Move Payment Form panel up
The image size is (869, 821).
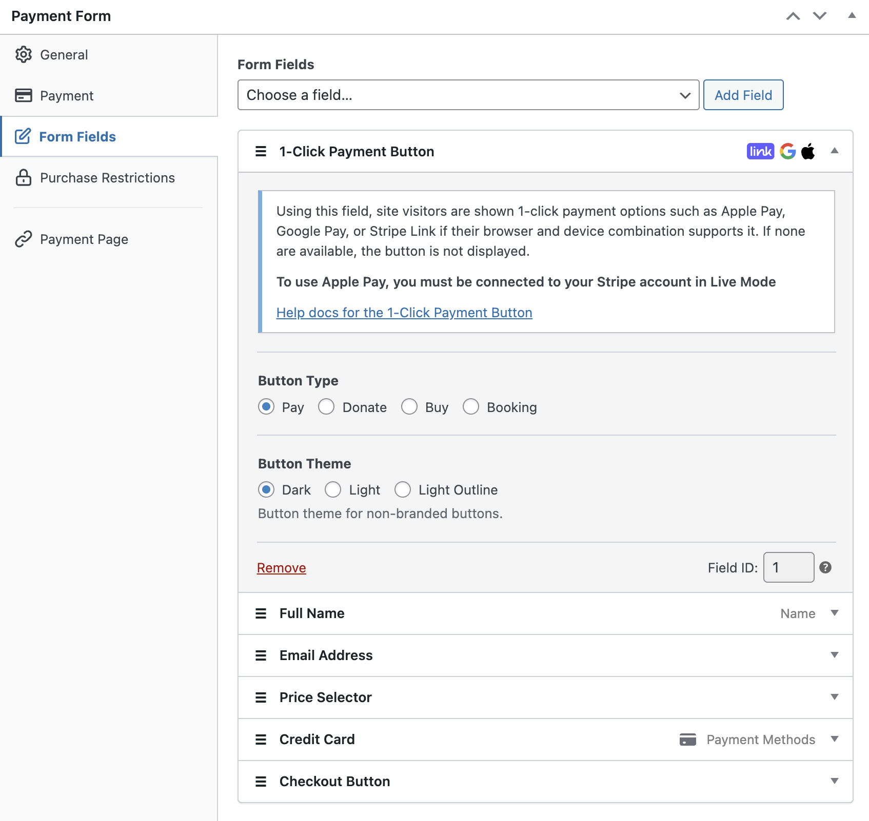pyautogui.click(x=793, y=16)
